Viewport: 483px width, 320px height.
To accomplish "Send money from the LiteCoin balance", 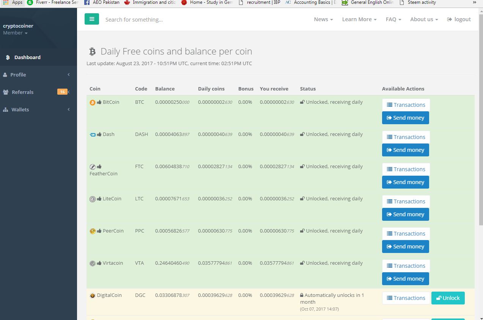I will 406,214.
